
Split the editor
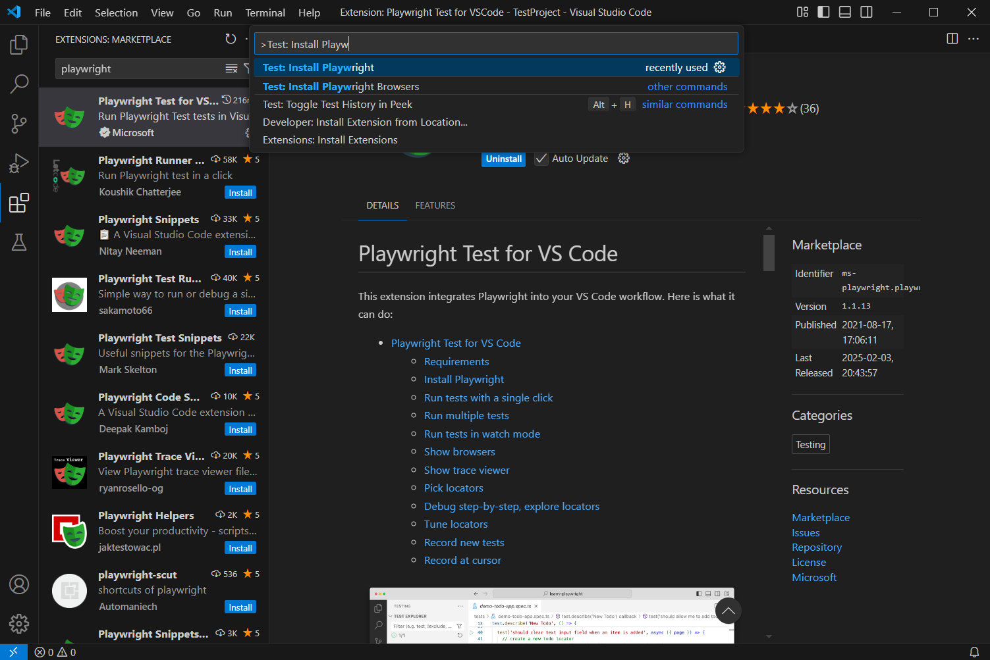coord(952,39)
